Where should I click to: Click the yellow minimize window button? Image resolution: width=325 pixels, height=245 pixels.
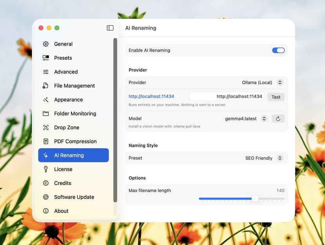point(49,28)
